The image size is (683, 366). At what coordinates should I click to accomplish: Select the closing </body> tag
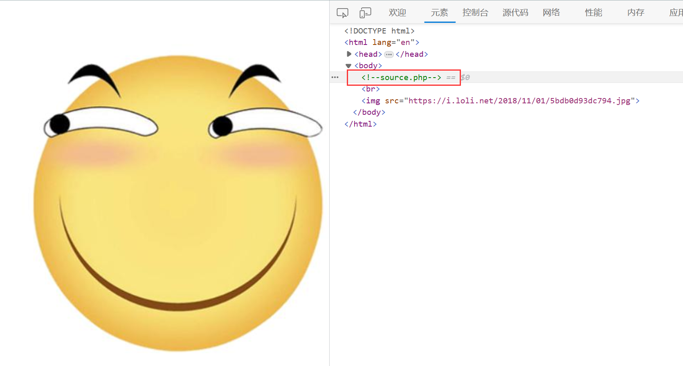click(369, 112)
